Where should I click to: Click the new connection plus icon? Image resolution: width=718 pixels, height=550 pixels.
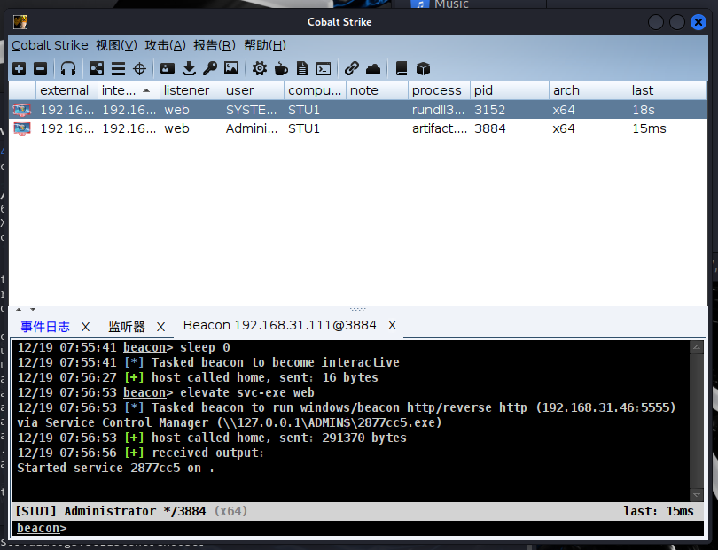tap(20, 69)
